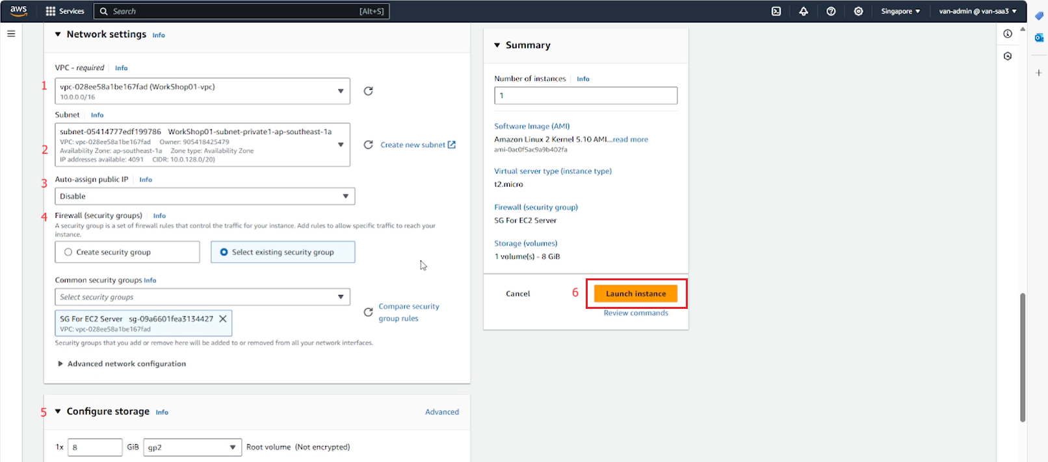Click the Outlook icon in browser sidebar
The image size is (1048, 462).
(x=1039, y=38)
